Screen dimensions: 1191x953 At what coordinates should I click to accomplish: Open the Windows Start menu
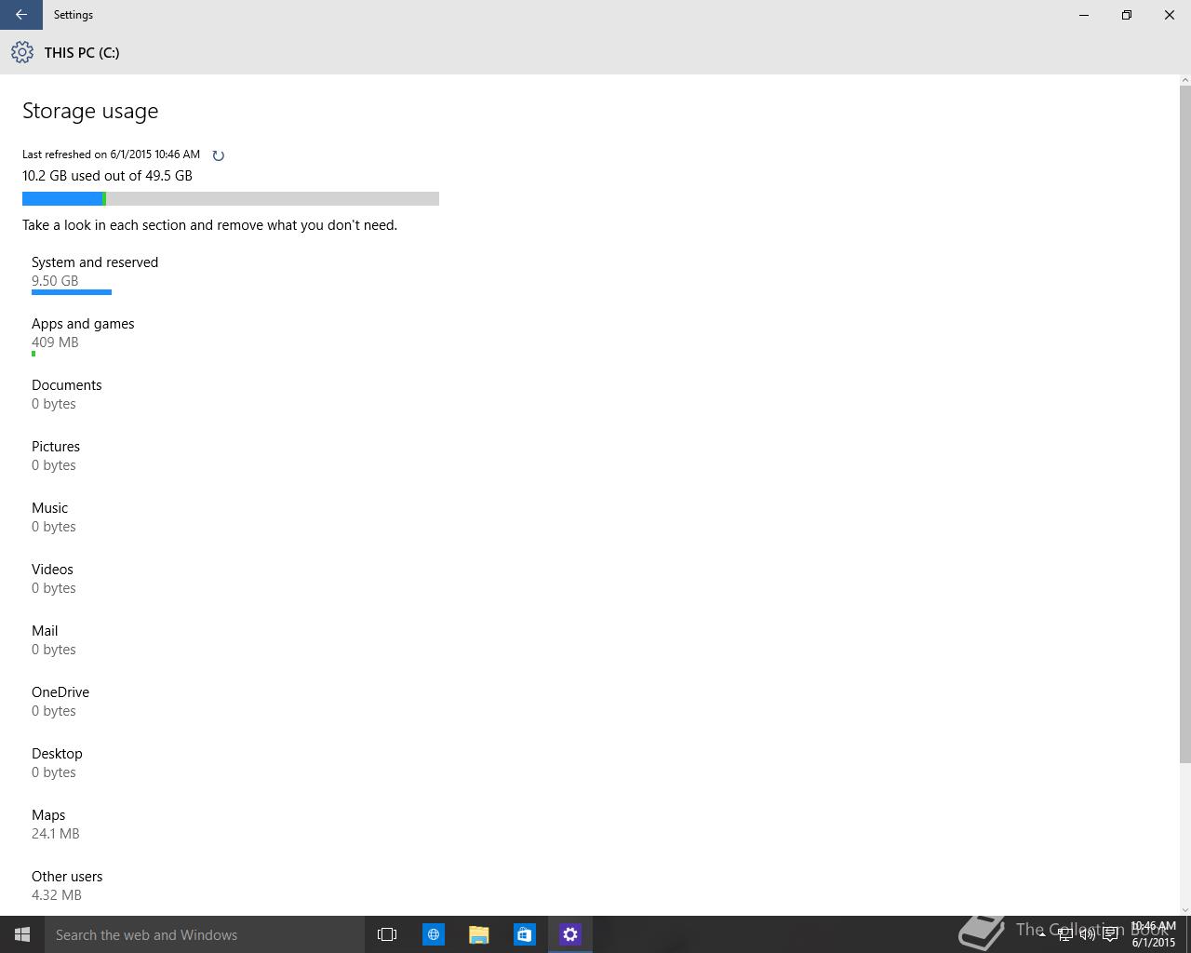(x=22, y=934)
